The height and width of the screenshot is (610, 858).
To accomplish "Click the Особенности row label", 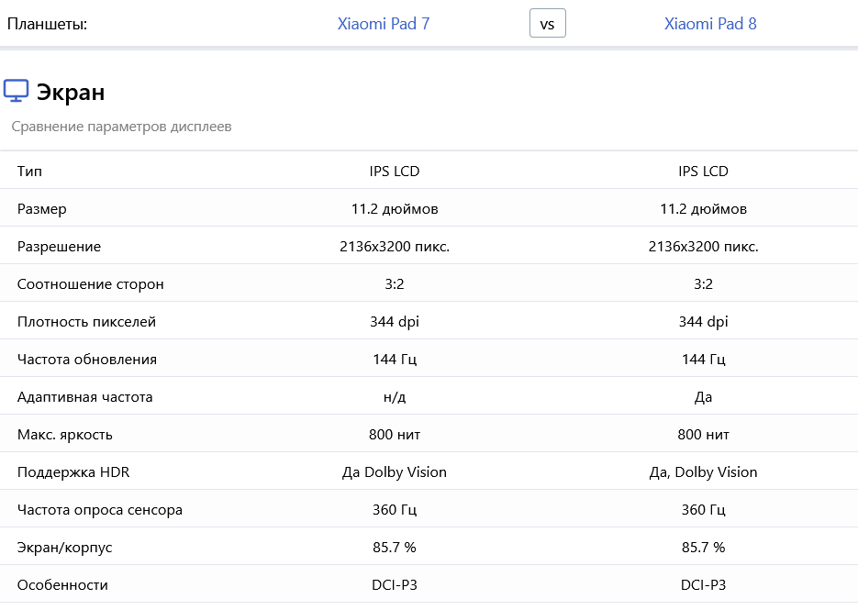I will coord(62,585).
